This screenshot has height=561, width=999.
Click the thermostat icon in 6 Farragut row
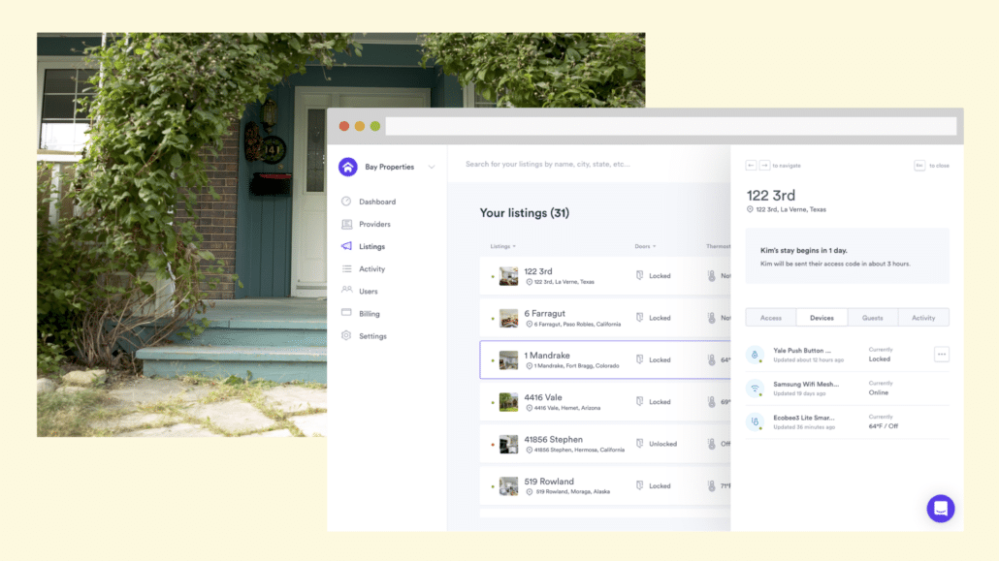[x=712, y=318]
